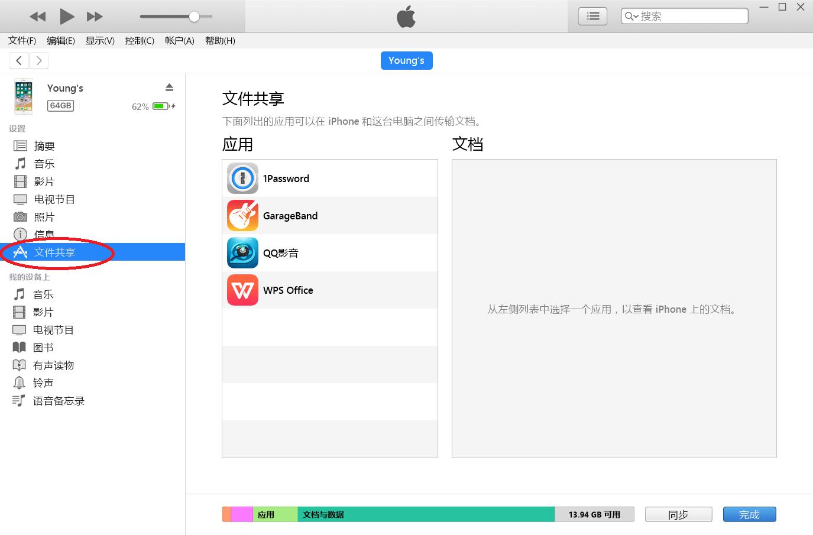
Task: Select 铃声 under 我的设备上
Action: (42, 382)
